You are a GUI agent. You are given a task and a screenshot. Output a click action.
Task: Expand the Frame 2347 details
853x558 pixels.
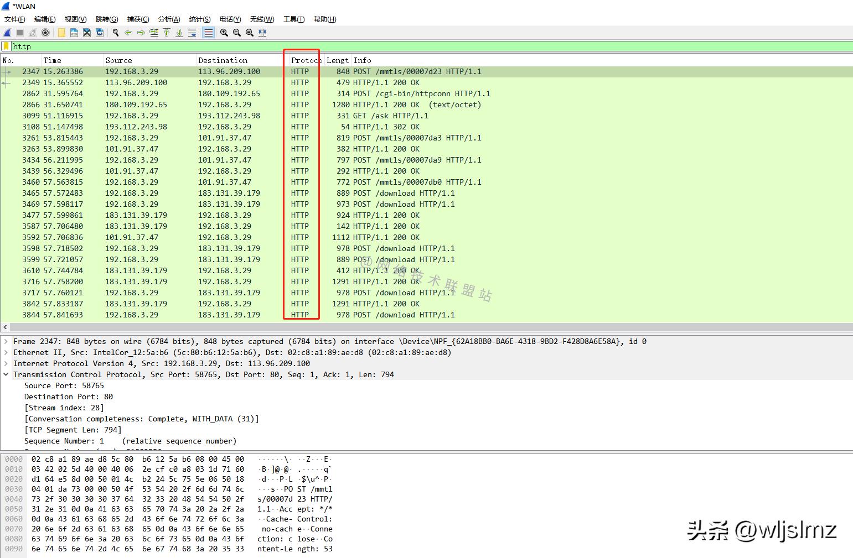[x=6, y=342]
